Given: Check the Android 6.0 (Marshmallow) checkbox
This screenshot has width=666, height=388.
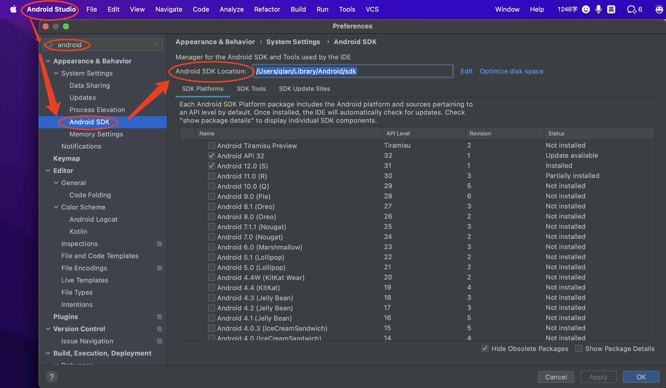Looking at the screenshot, I should 212,247.
